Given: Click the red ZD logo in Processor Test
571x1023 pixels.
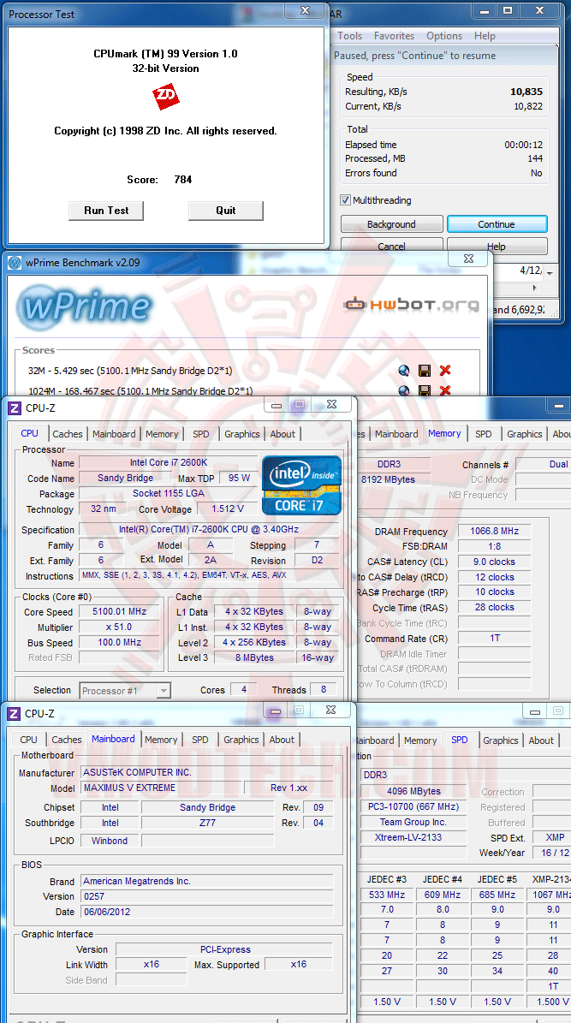Looking at the screenshot, I should pyautogui.click(x=166, y=97).
